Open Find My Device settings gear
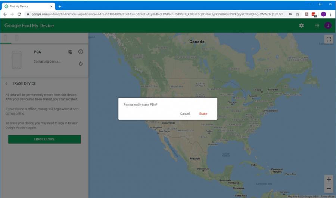Viewport: 336px width, 198px height. [x=301, y=25]
